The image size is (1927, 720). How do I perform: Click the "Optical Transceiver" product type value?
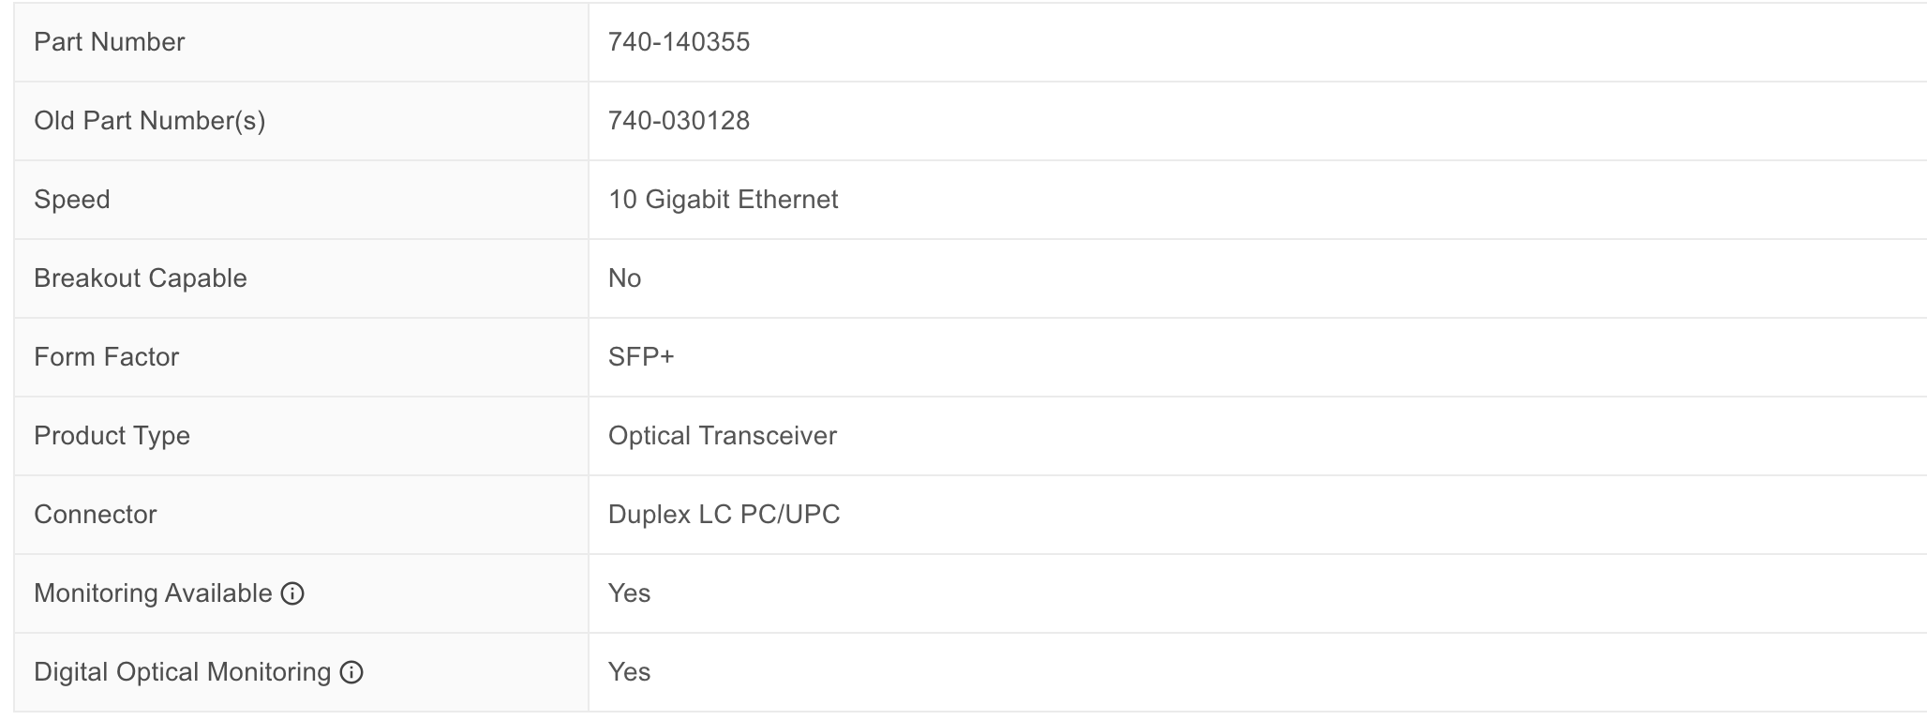722,436
